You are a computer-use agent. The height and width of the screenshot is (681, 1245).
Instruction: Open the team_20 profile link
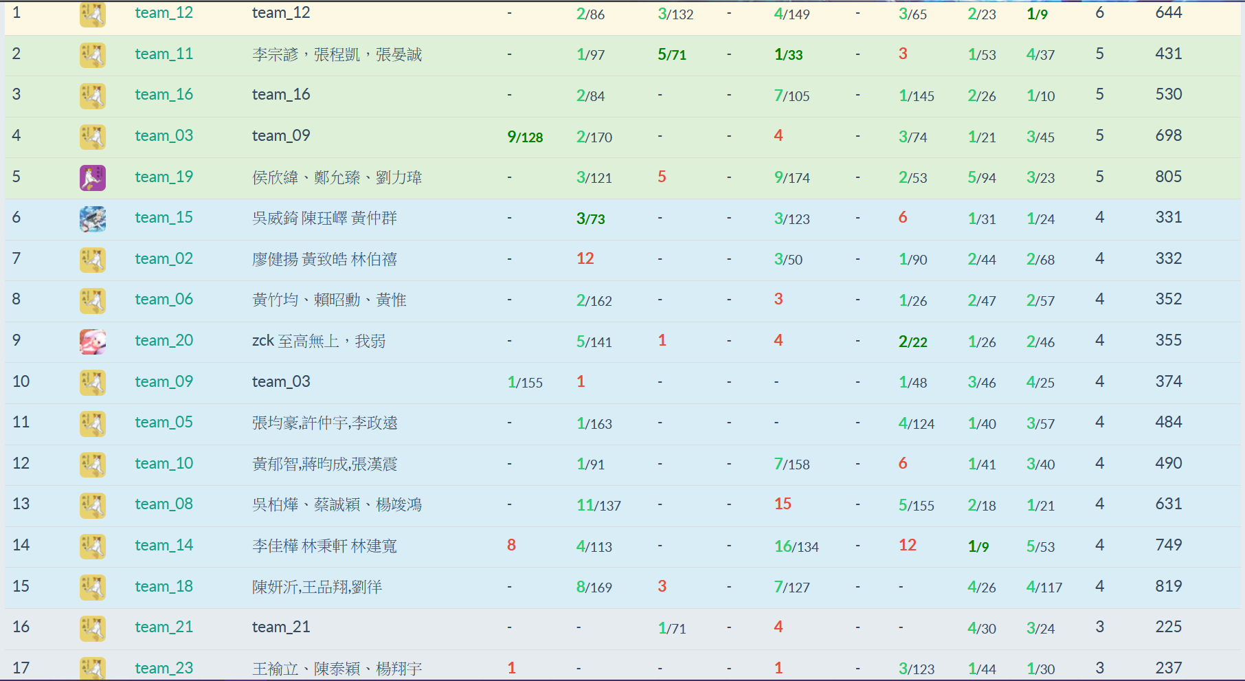(164, 341)
